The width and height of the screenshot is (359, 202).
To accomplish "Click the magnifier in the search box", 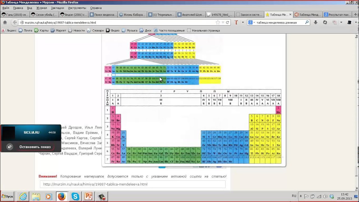I will point(307,22).
